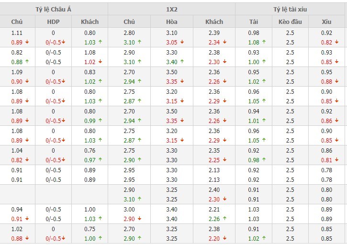Image resolution: width=347 pixels, height=245 pixels.
Task: Click the down arrow next to 2.34
Action: tap(224, 42)
